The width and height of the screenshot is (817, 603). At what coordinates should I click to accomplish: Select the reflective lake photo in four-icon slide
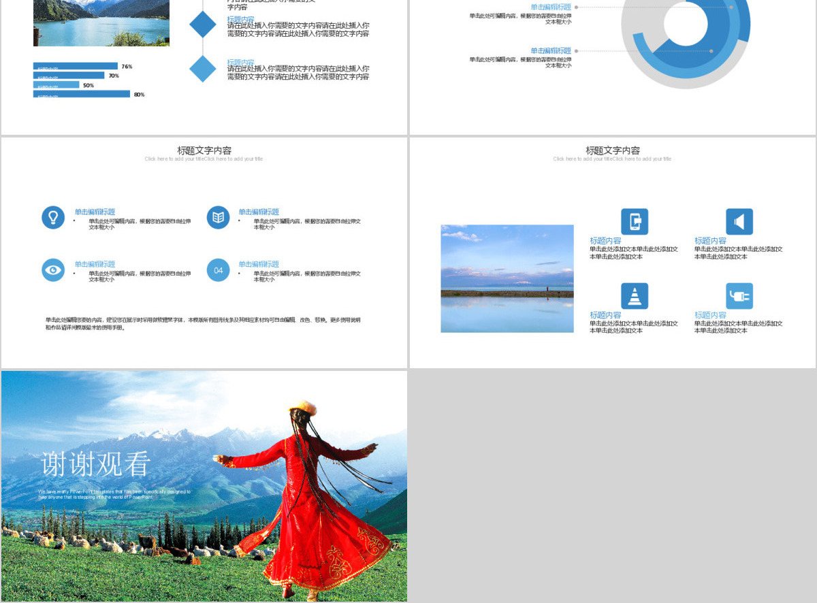(x=507, y=278)
